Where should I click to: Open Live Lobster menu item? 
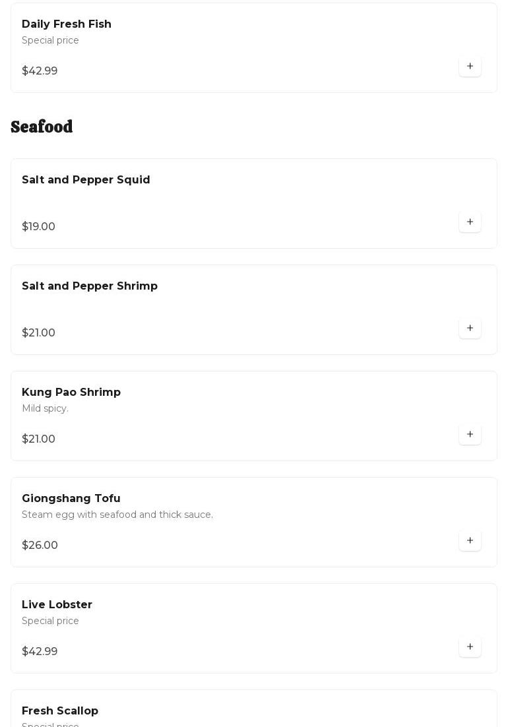57,605
